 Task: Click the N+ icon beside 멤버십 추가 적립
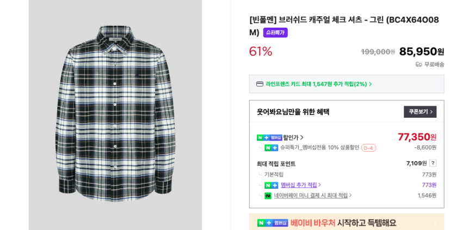[x=272, y=185]
